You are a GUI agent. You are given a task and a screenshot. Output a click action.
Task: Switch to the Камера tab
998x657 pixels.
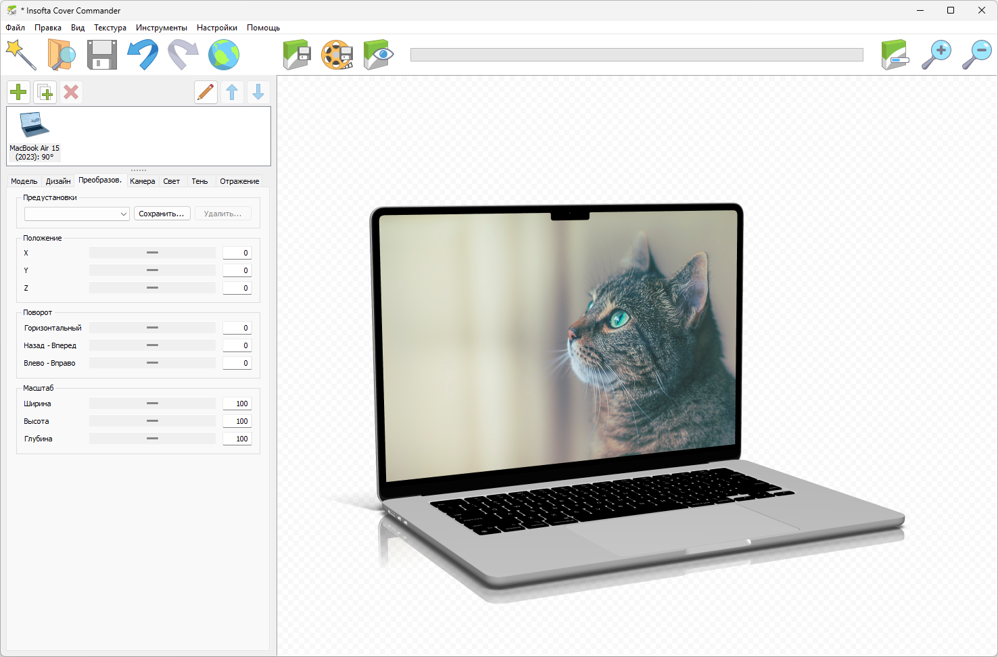click(x=143, y=181)
